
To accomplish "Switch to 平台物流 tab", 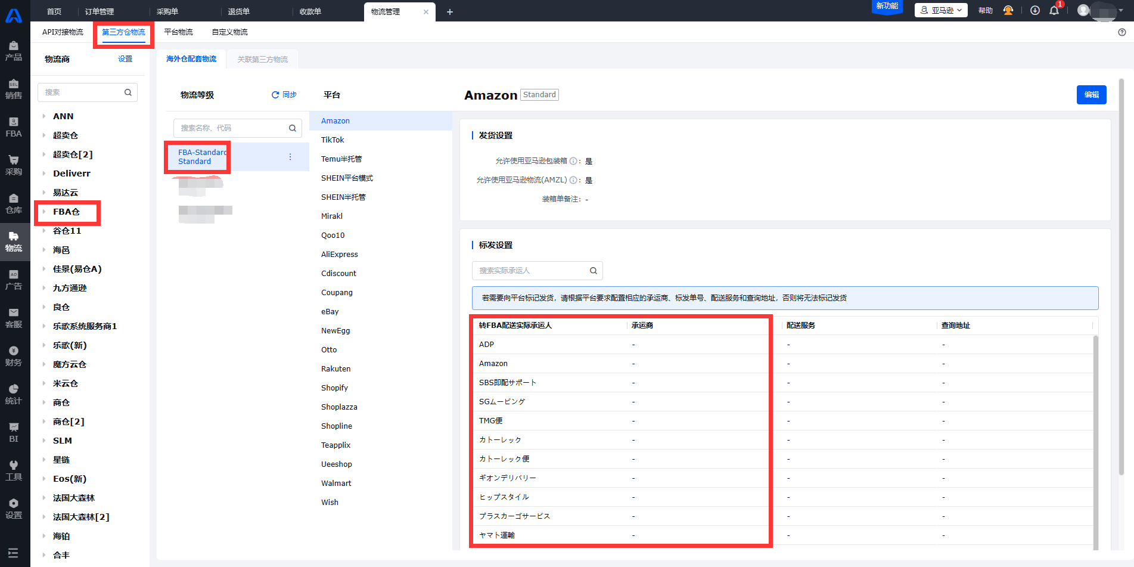I will [179, 32].
